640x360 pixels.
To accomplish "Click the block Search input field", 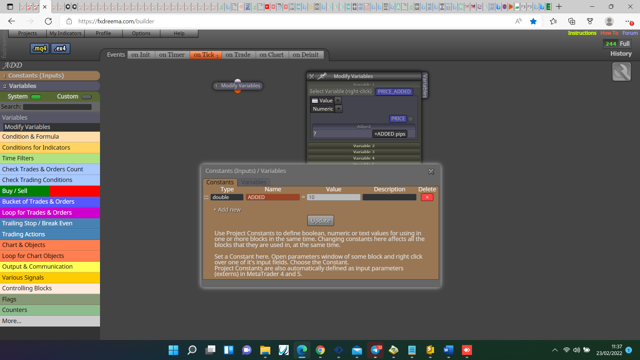I will tap(57, 107).
